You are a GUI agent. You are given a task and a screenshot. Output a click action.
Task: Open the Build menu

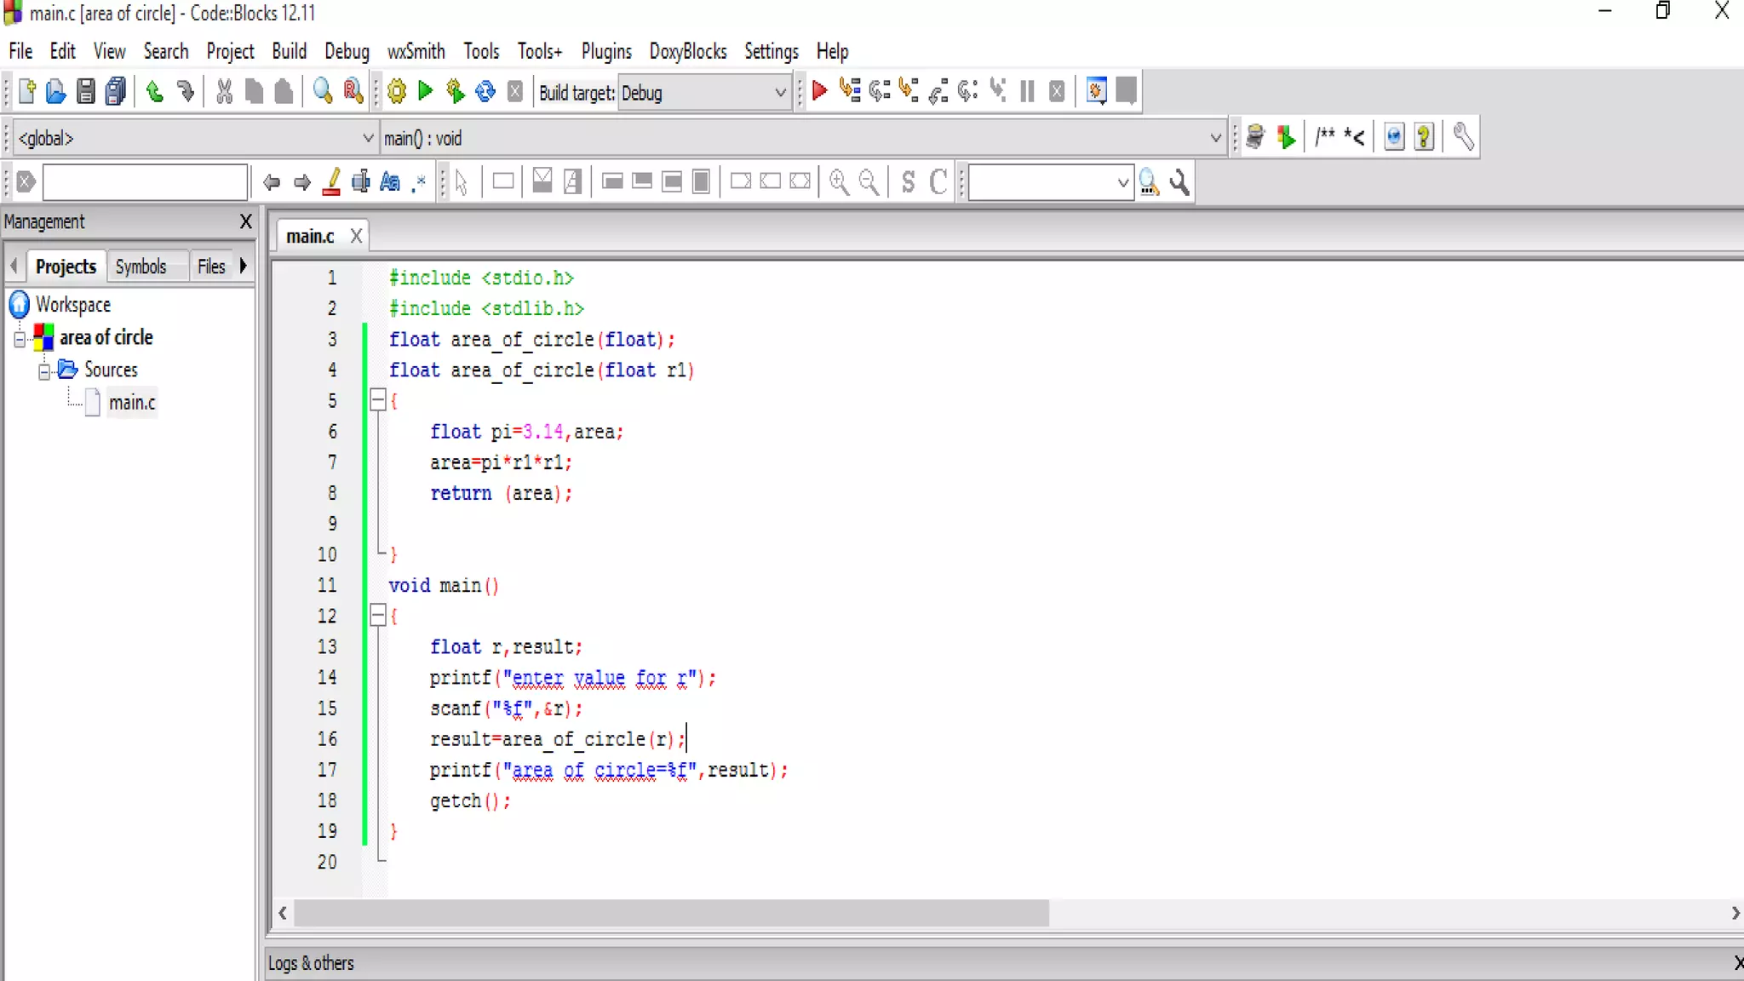coord(289,51)
